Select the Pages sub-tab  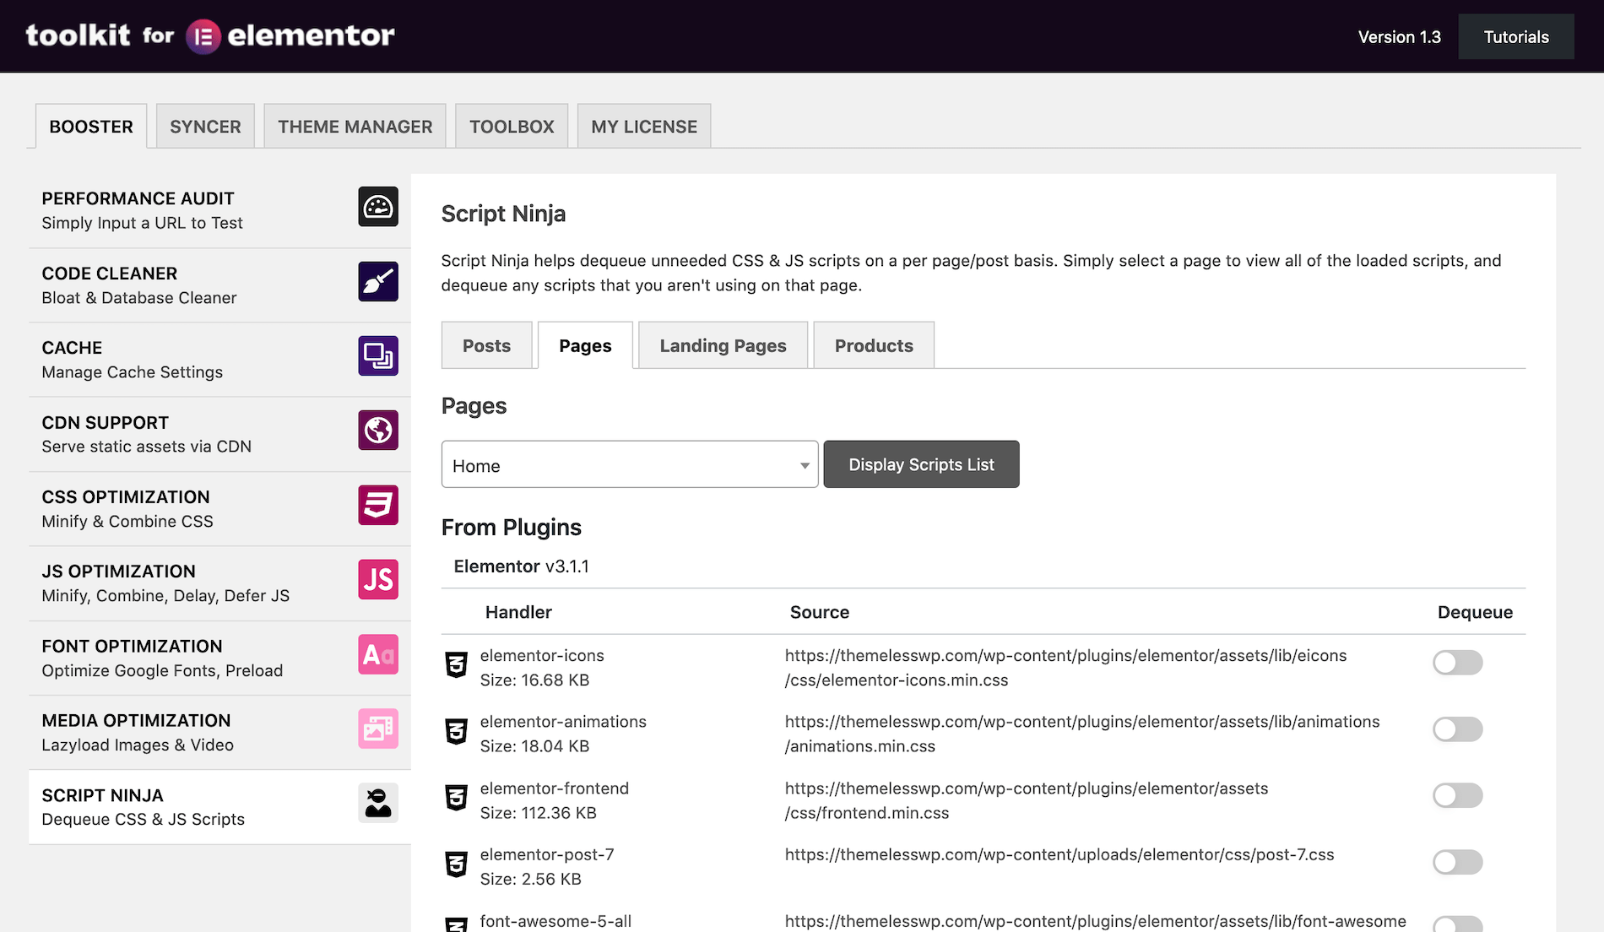(x=585, y=345)
